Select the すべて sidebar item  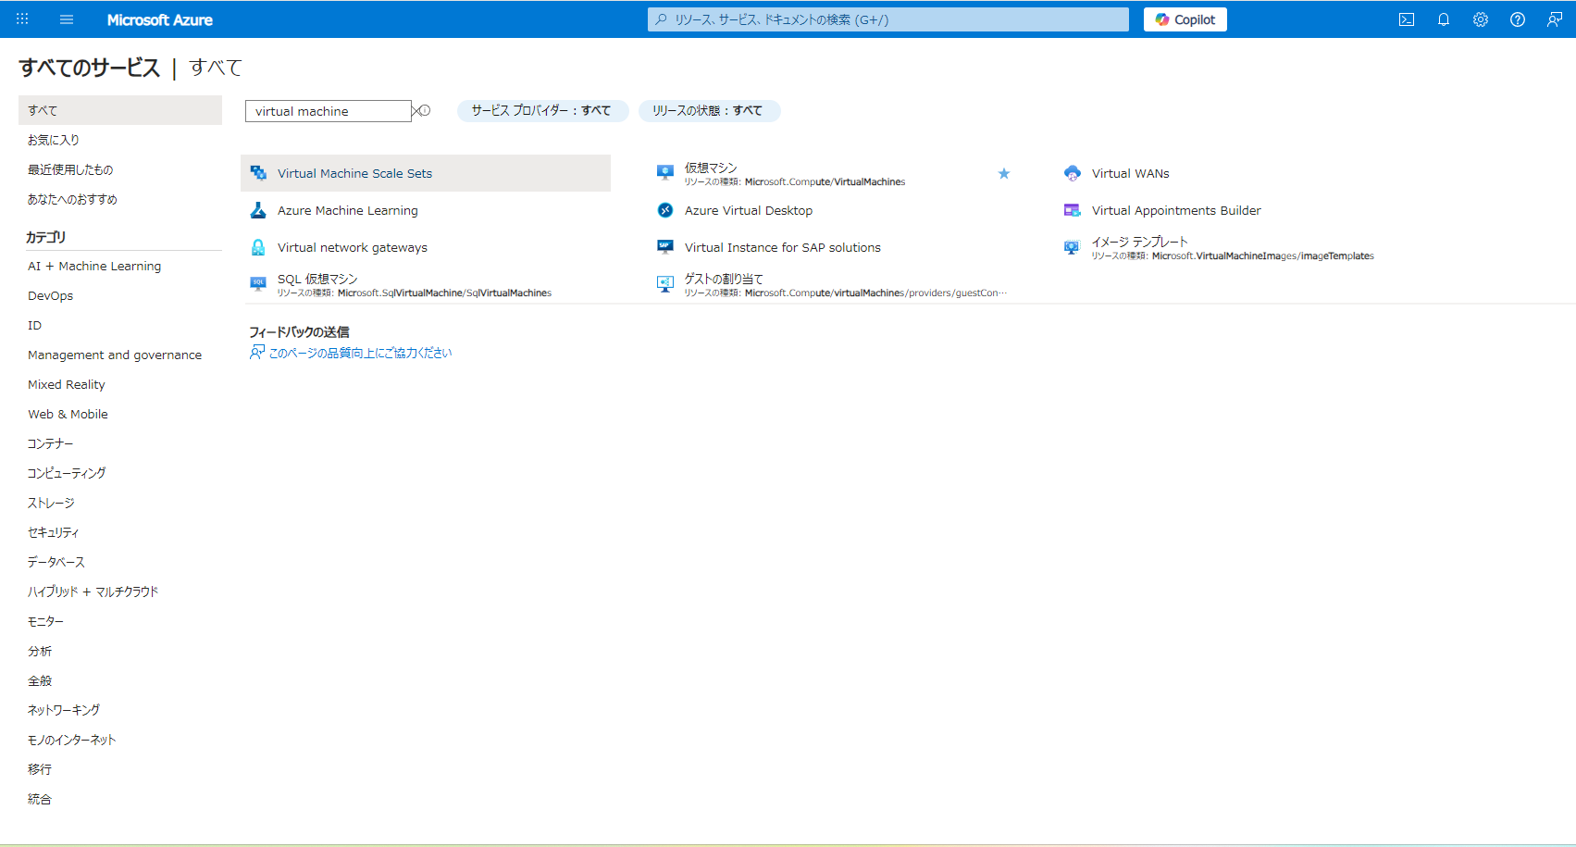[120, 110]
